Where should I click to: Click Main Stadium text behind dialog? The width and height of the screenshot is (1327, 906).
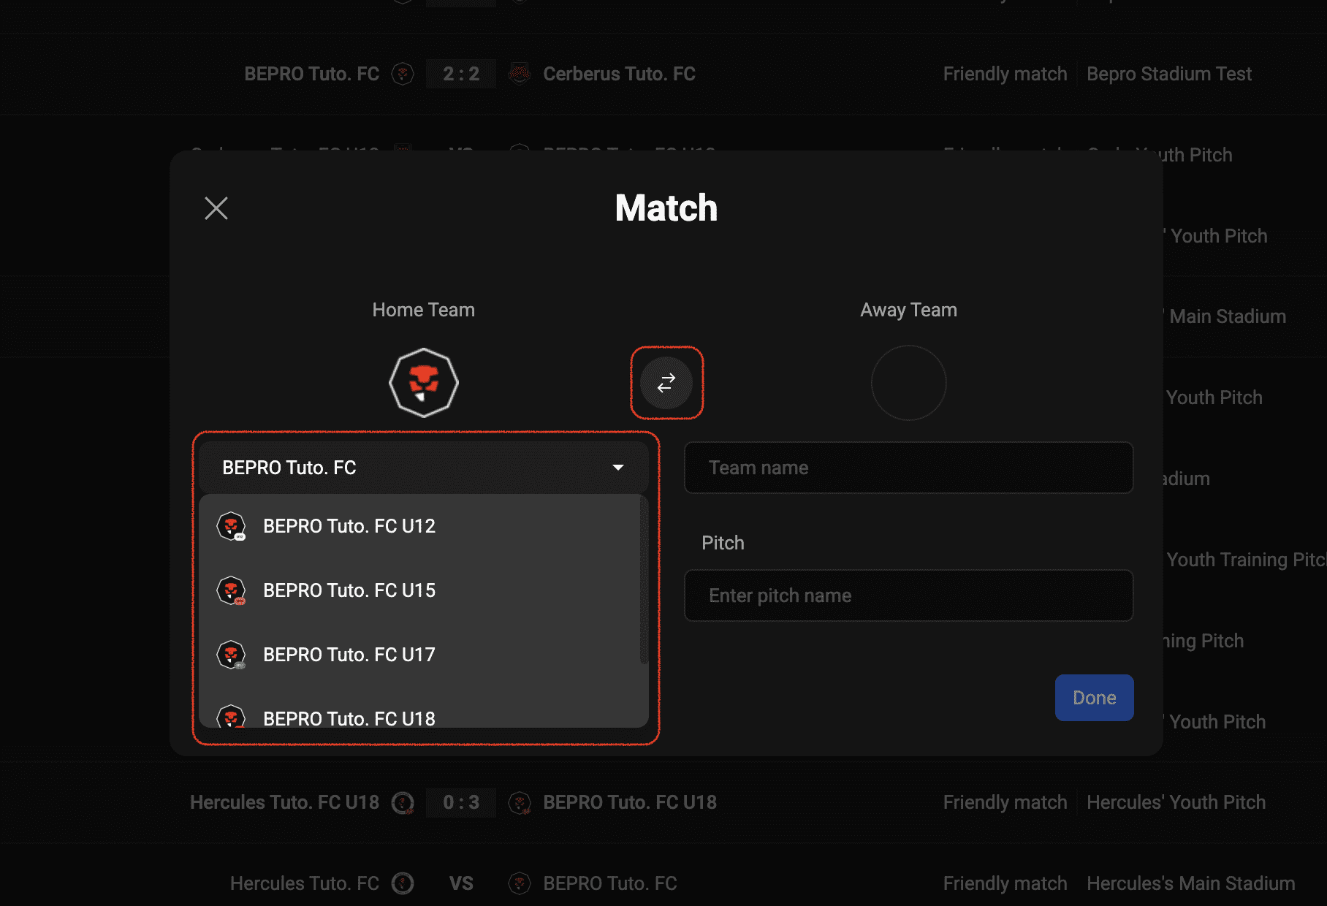(1228, 316)
